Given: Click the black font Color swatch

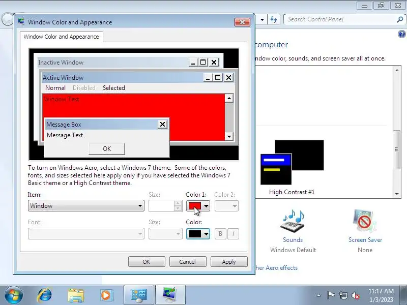Looking at the screenshot, I should tap(194, 234).
